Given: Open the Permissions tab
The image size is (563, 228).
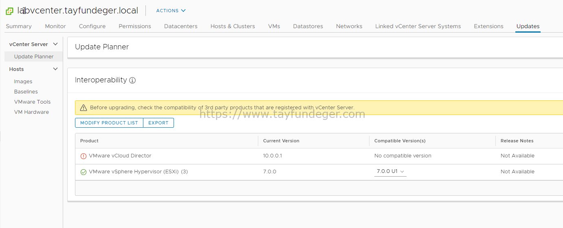Looking at the screenshot, I should (135, 26).
